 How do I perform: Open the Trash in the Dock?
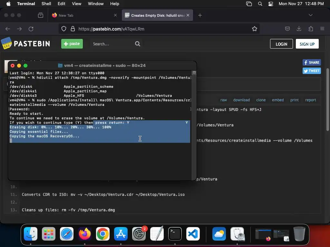tap(299, 234)
